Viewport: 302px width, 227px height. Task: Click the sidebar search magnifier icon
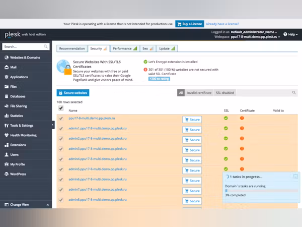(x=46, y=46)
